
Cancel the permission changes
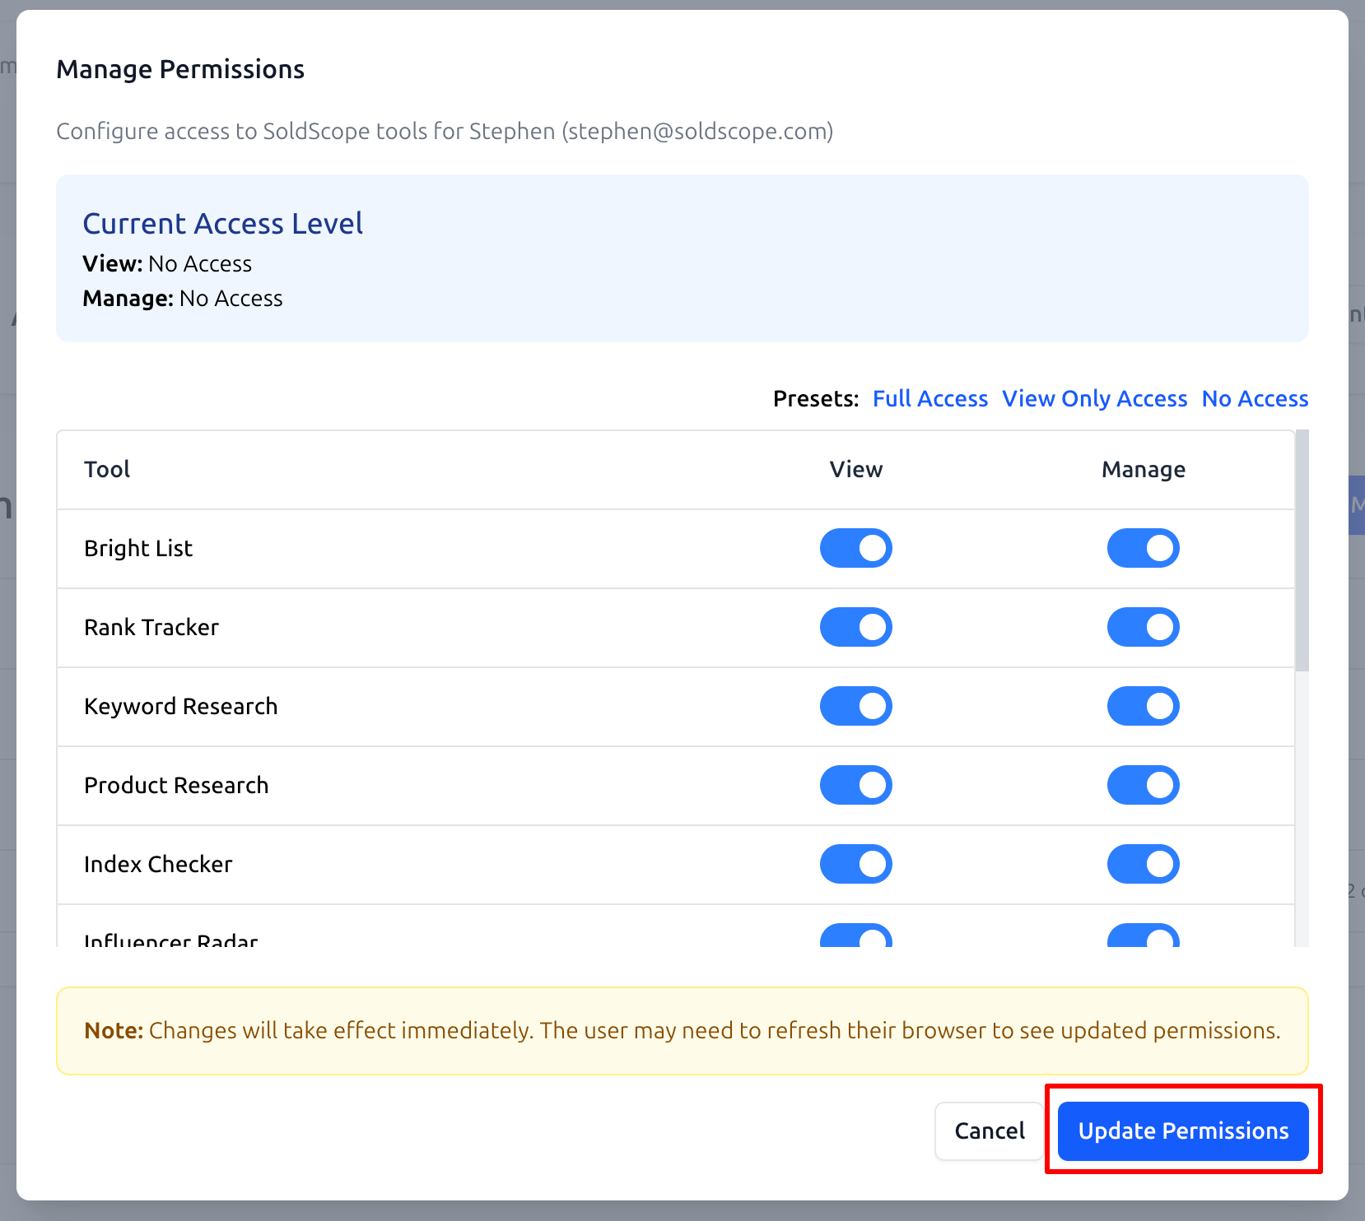pyautogui.click(x=988, y=1130)
